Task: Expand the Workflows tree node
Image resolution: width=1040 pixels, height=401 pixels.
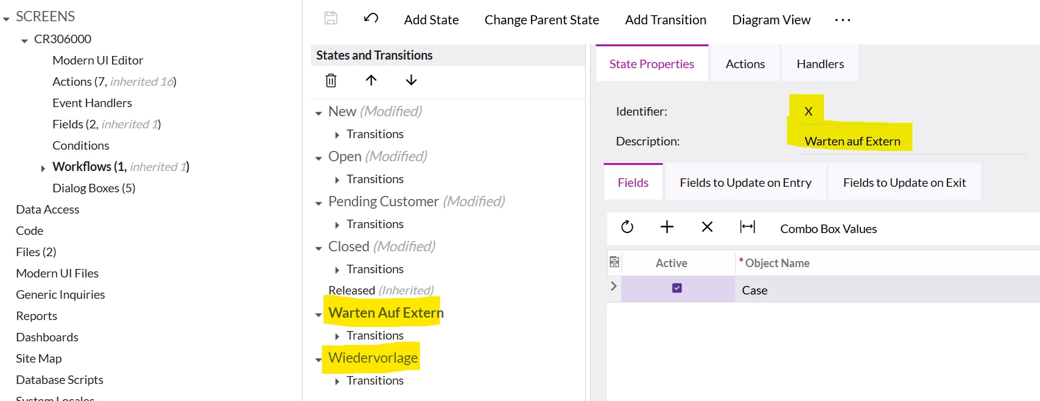Action: [x=43, y=168]
